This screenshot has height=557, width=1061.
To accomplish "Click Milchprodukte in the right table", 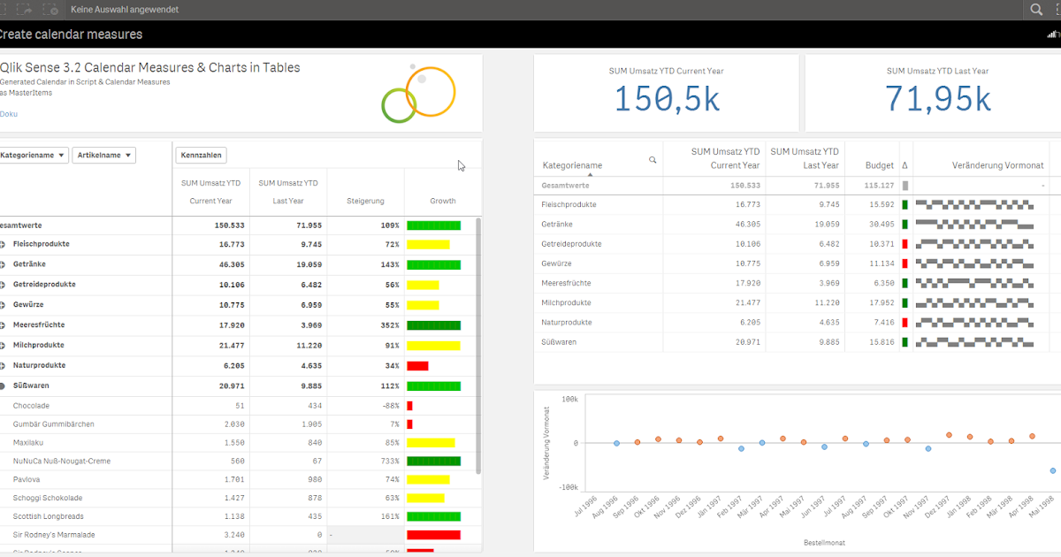I will click(566, 302).
